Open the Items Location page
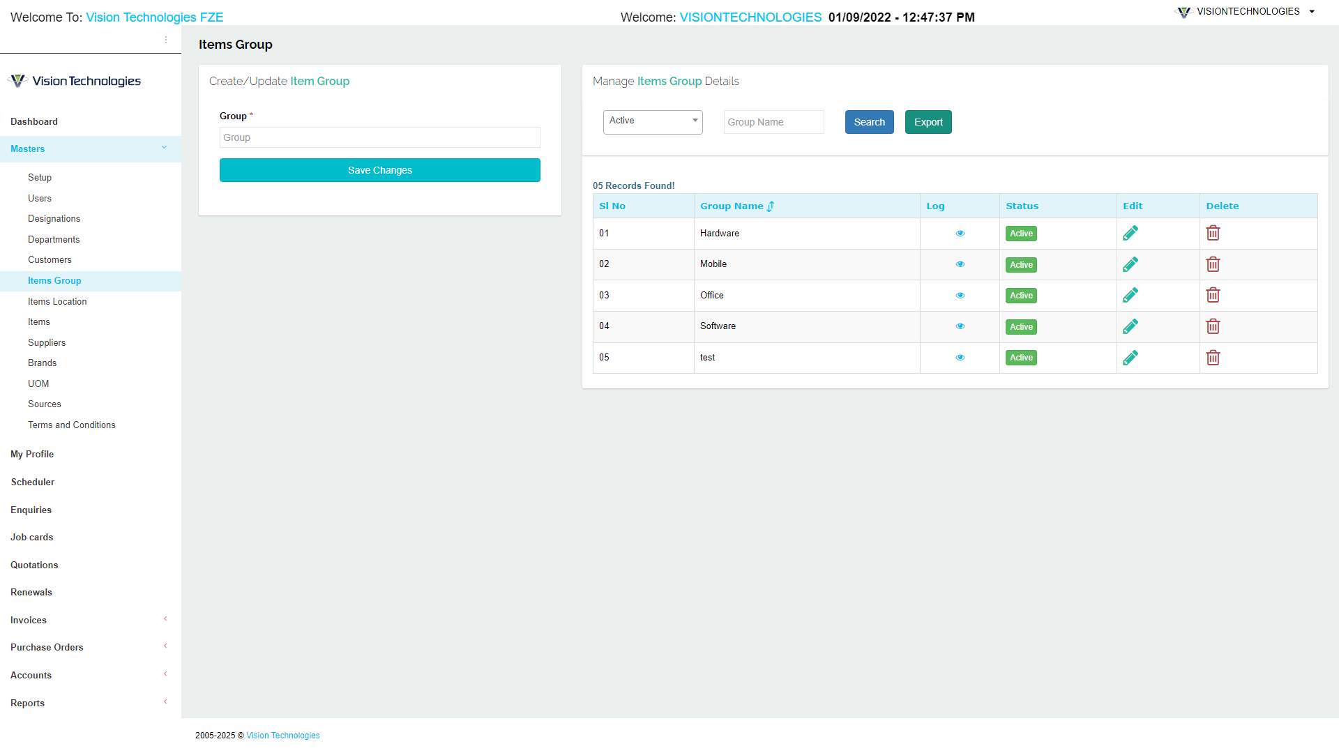The height and width of the screenshot is (753, 1339). pyautogui.click(x=57, y=301)
